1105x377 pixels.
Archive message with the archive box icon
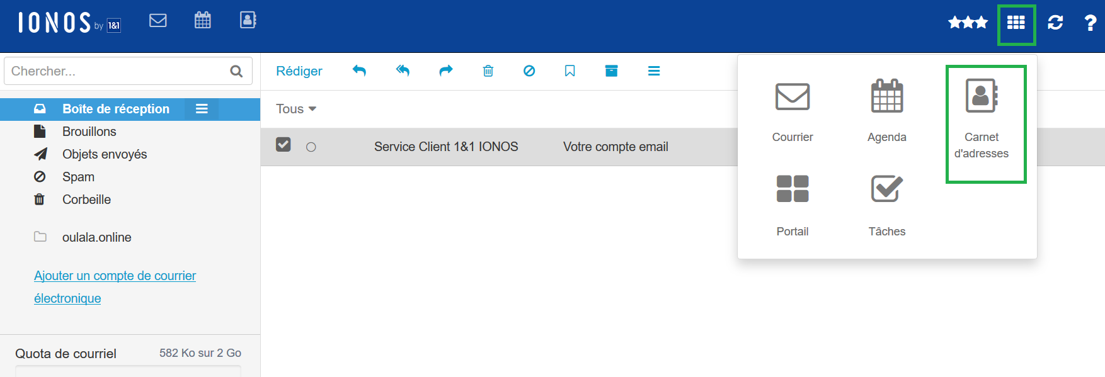[x=611, y=70]
